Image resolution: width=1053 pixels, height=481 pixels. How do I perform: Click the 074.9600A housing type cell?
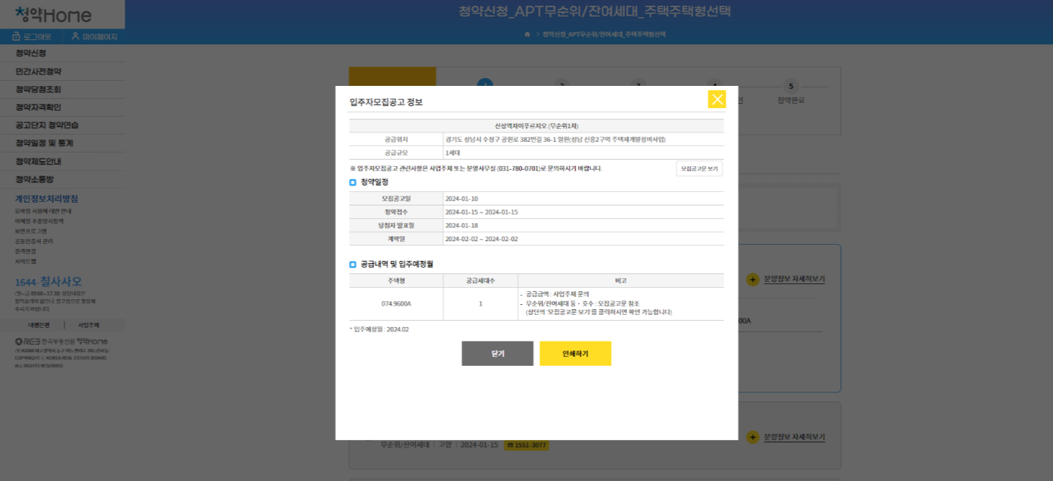click(x=396, y=304)
